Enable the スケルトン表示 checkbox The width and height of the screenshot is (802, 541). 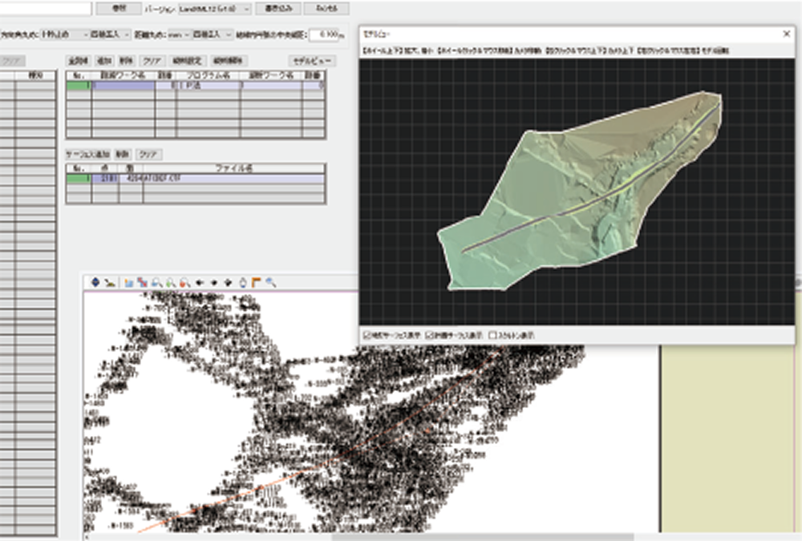(492, 336)
